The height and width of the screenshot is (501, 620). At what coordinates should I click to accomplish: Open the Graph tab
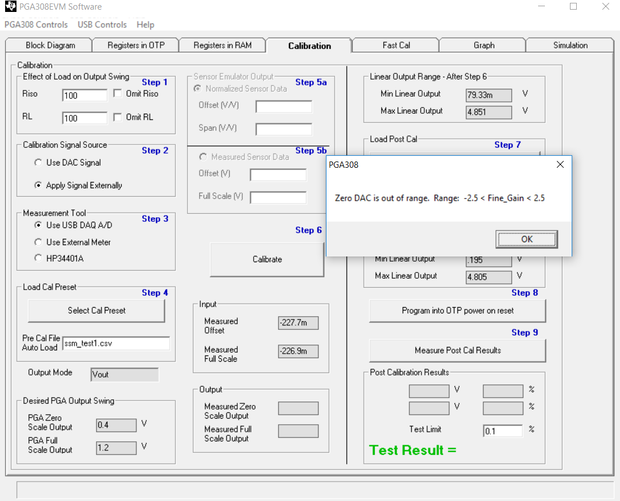[483, 45]
